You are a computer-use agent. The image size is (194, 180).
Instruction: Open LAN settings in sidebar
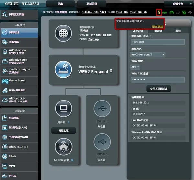tap(19, 128)
